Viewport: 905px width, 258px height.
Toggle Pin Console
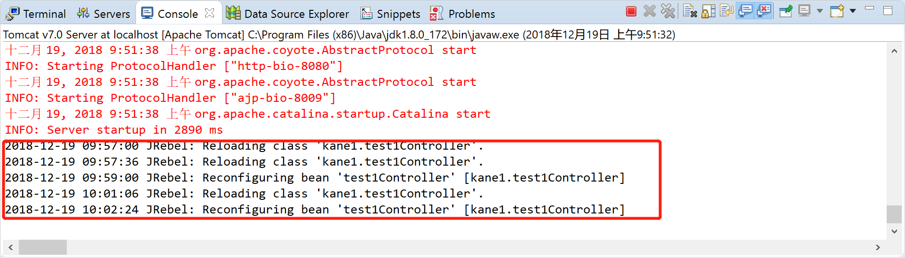pyautogui.click(x=786, y=11)
